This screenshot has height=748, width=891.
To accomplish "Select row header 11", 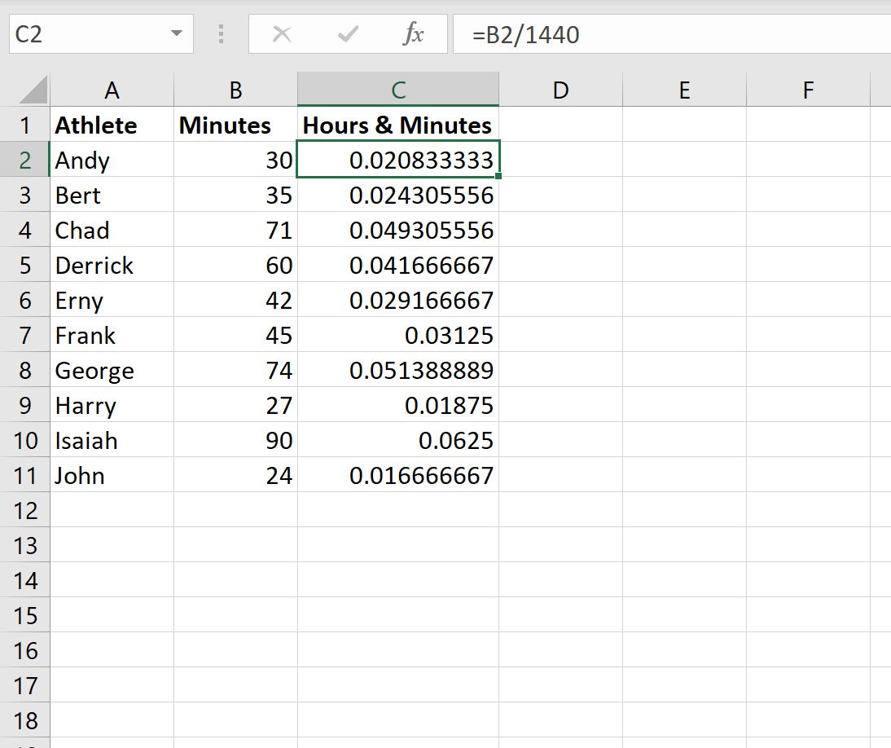I will [25, 475].
